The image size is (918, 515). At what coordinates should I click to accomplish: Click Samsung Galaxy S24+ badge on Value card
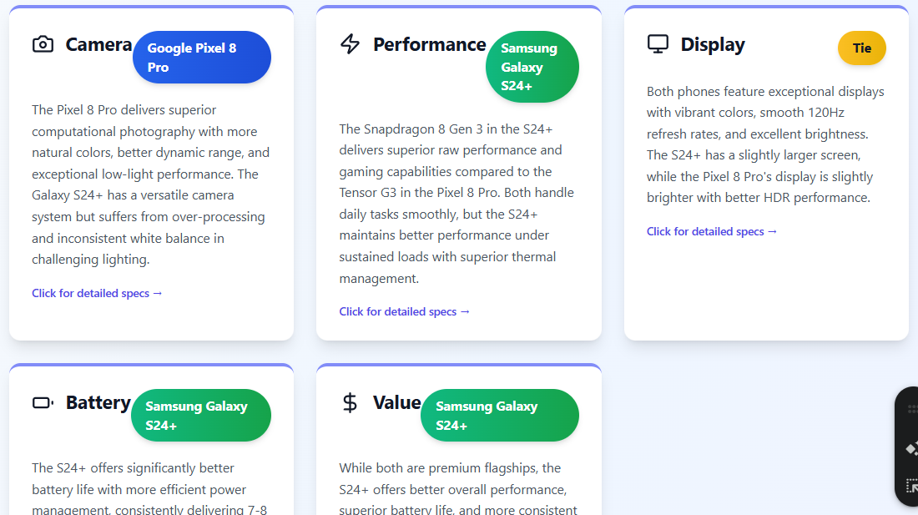[500, 416]
